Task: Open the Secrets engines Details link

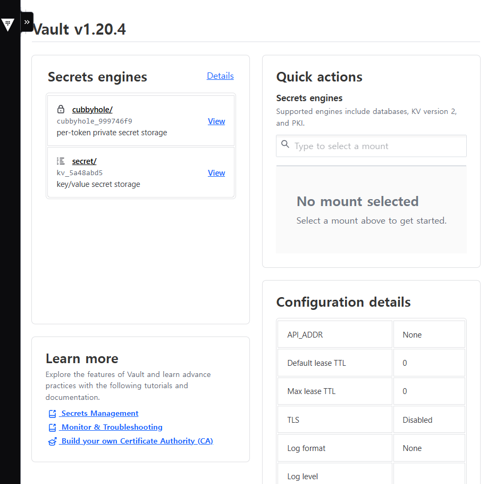Action: point(220,76)
